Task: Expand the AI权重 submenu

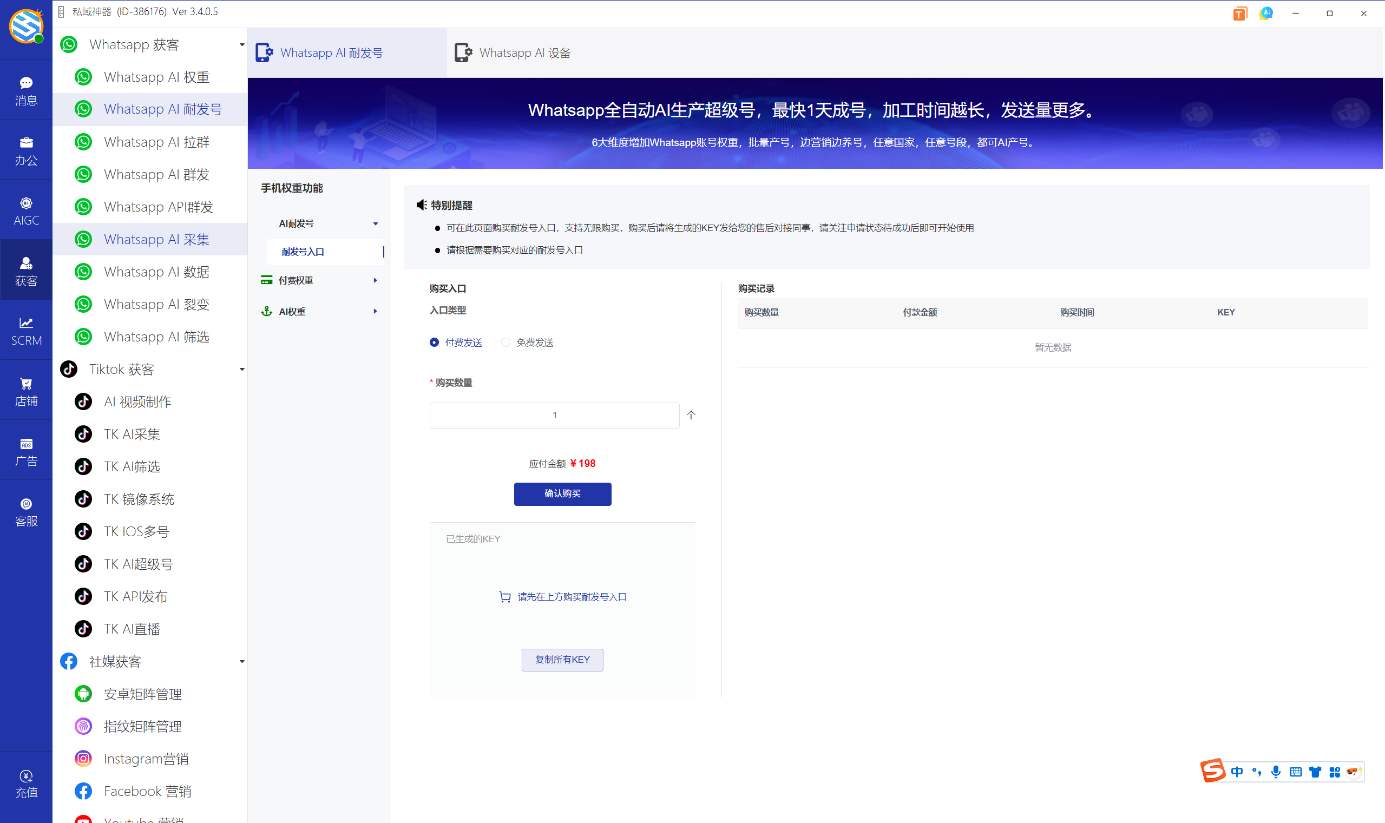Action: point(319,312)
